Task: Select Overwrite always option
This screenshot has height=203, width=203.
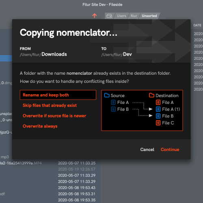Action: (x=40, y=126)
